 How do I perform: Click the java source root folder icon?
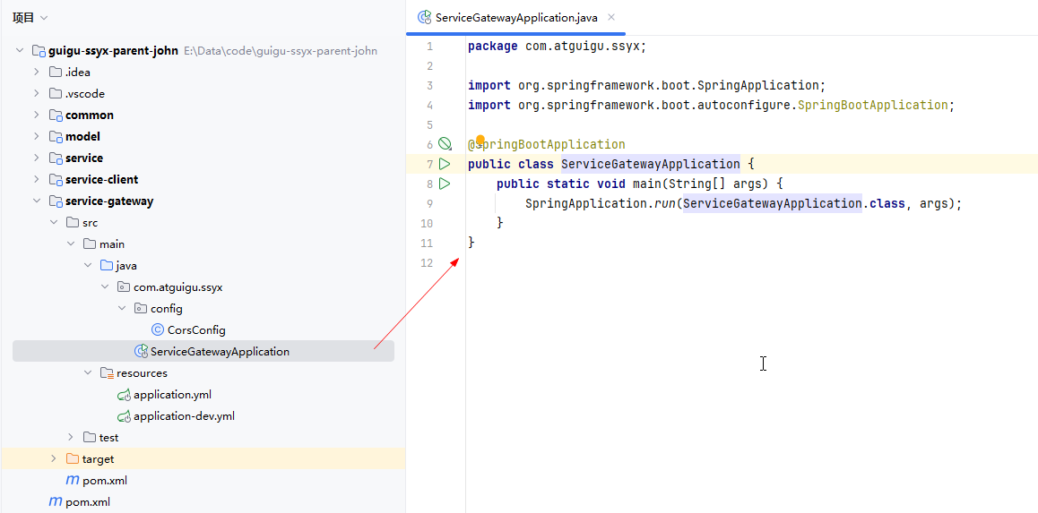(107, 266)
